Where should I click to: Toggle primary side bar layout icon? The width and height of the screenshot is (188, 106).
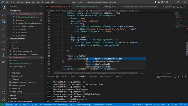coord(156,2)
